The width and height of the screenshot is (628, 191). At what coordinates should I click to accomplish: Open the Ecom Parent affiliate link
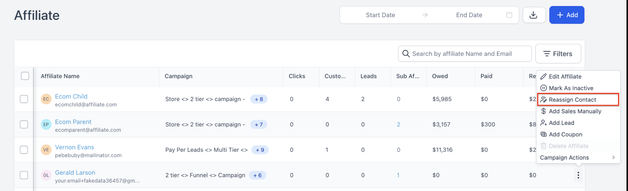(73, 122)
